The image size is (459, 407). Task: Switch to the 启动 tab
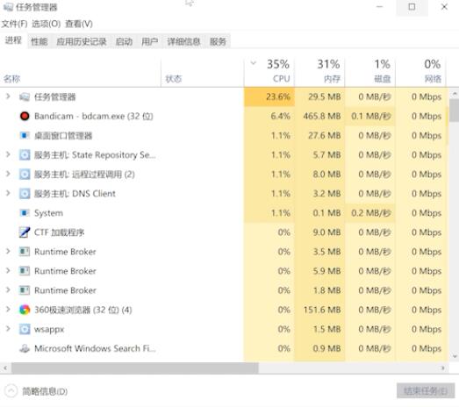click(x=124, y=41)
